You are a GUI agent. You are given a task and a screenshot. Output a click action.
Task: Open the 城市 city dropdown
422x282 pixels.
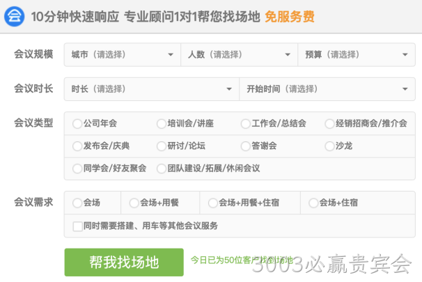click(123, 54)
